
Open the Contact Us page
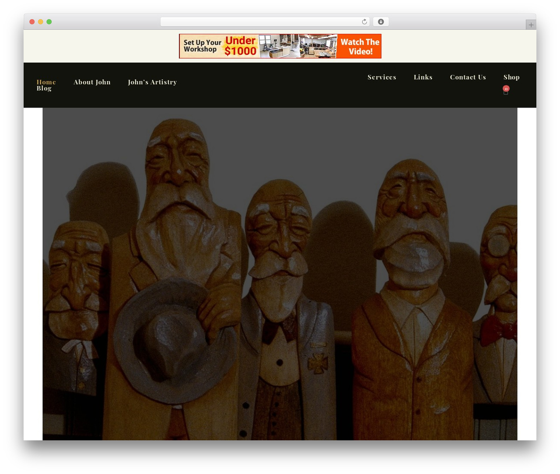(x=468, y=77)
